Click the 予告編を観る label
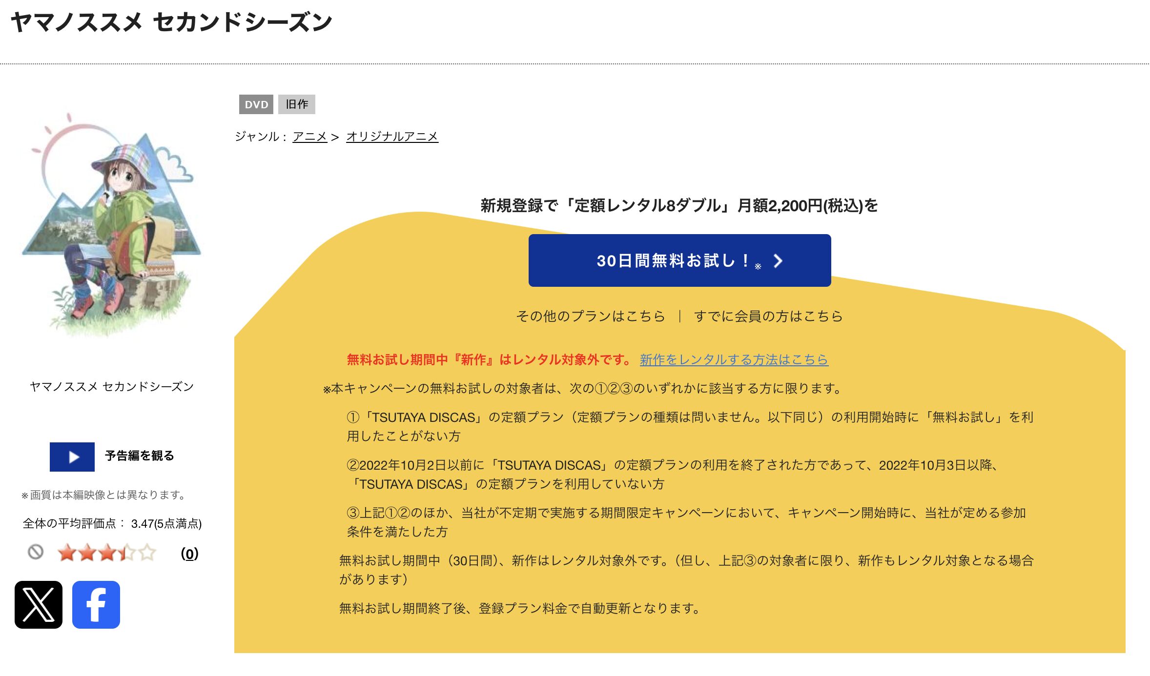The width and height of the screenshot is (1150, 676). 140,456
